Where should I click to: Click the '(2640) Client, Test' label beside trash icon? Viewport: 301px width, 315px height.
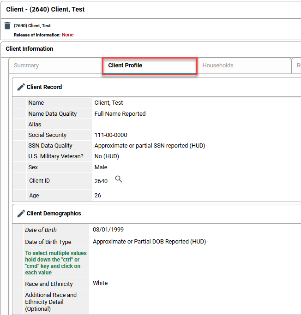(x=32, y=26)
